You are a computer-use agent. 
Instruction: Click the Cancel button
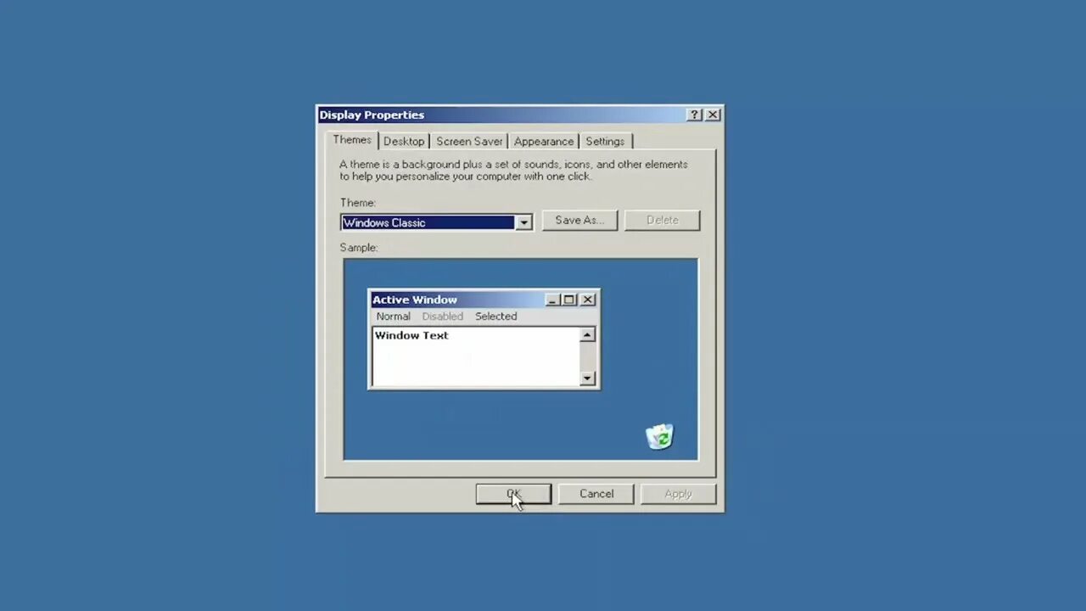[x=596, y=494]
